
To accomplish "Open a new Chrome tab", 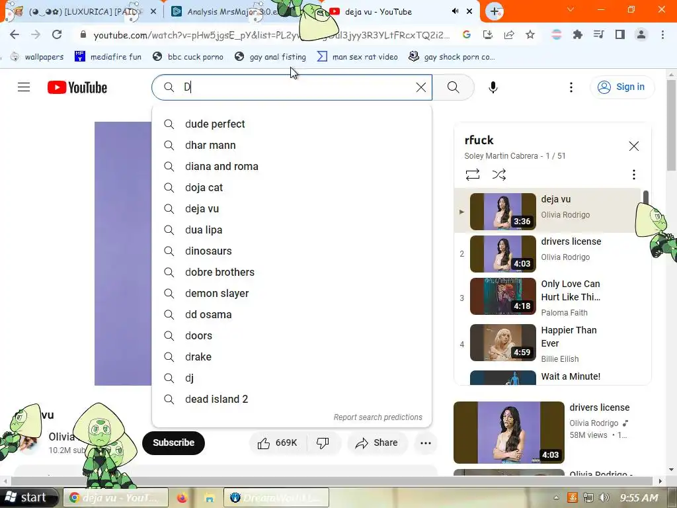I will click(x=495, y=11).
